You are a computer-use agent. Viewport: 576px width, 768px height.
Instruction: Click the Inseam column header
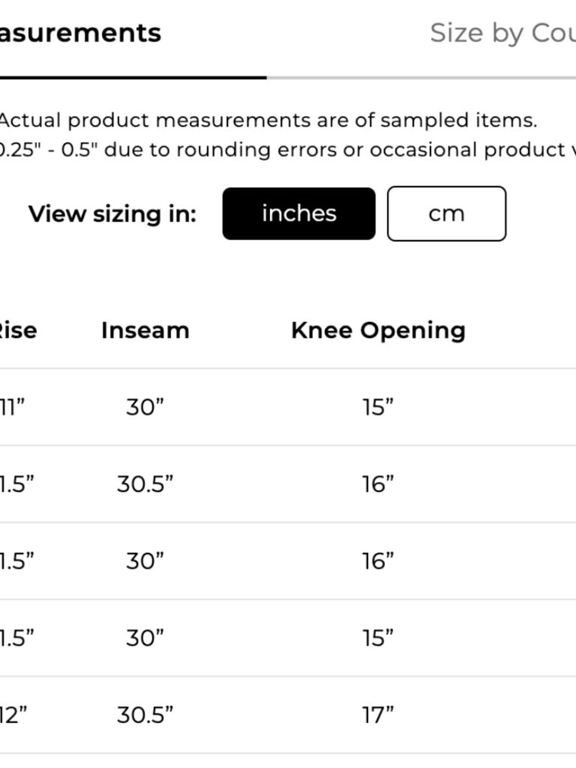[x=145, y=331]
